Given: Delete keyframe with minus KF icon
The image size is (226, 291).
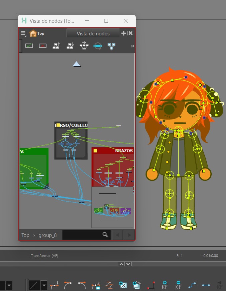Looking at the screenshot, I should pyautogui.click(x=178, y=285).
